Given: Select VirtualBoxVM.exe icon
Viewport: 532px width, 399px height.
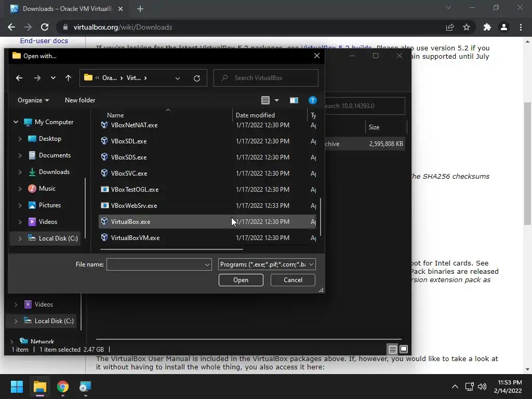Looking at the screenshot, I should pos(104,237).
